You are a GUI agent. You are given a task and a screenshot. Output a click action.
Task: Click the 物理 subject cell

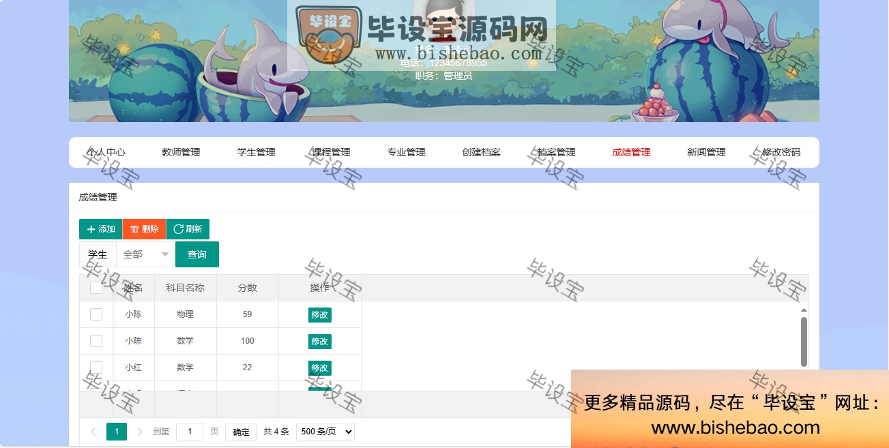185,314
